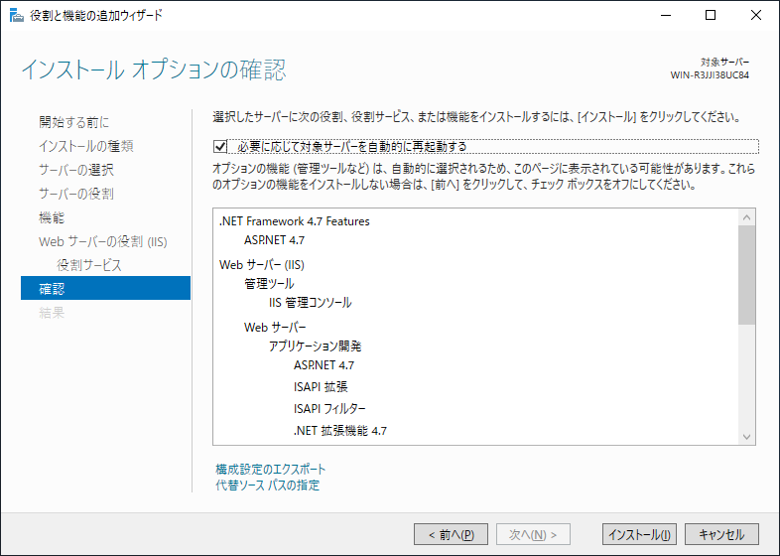
Task: Open the alternate source path link
Action: (x=267, y=486)
